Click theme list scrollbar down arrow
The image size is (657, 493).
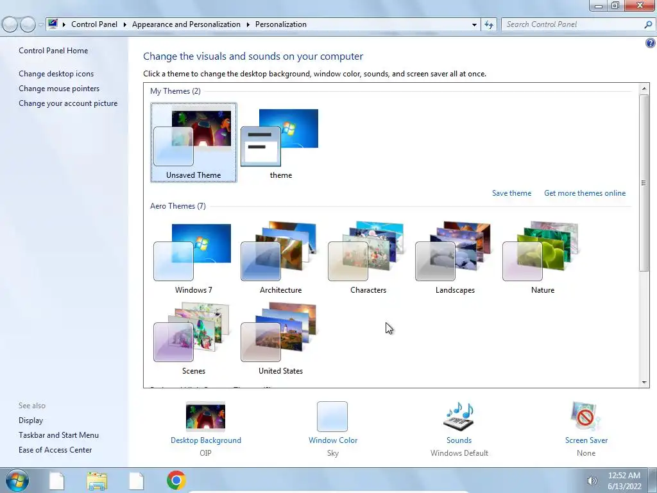644,383
